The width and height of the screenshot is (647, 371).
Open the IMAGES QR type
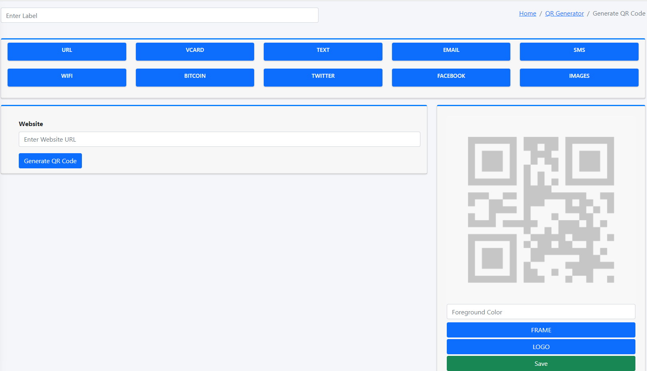tap(579, 77)
